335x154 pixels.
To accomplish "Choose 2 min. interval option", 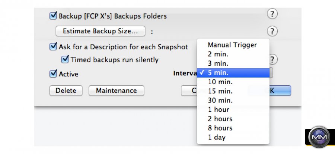I will [x=218, y=54].
